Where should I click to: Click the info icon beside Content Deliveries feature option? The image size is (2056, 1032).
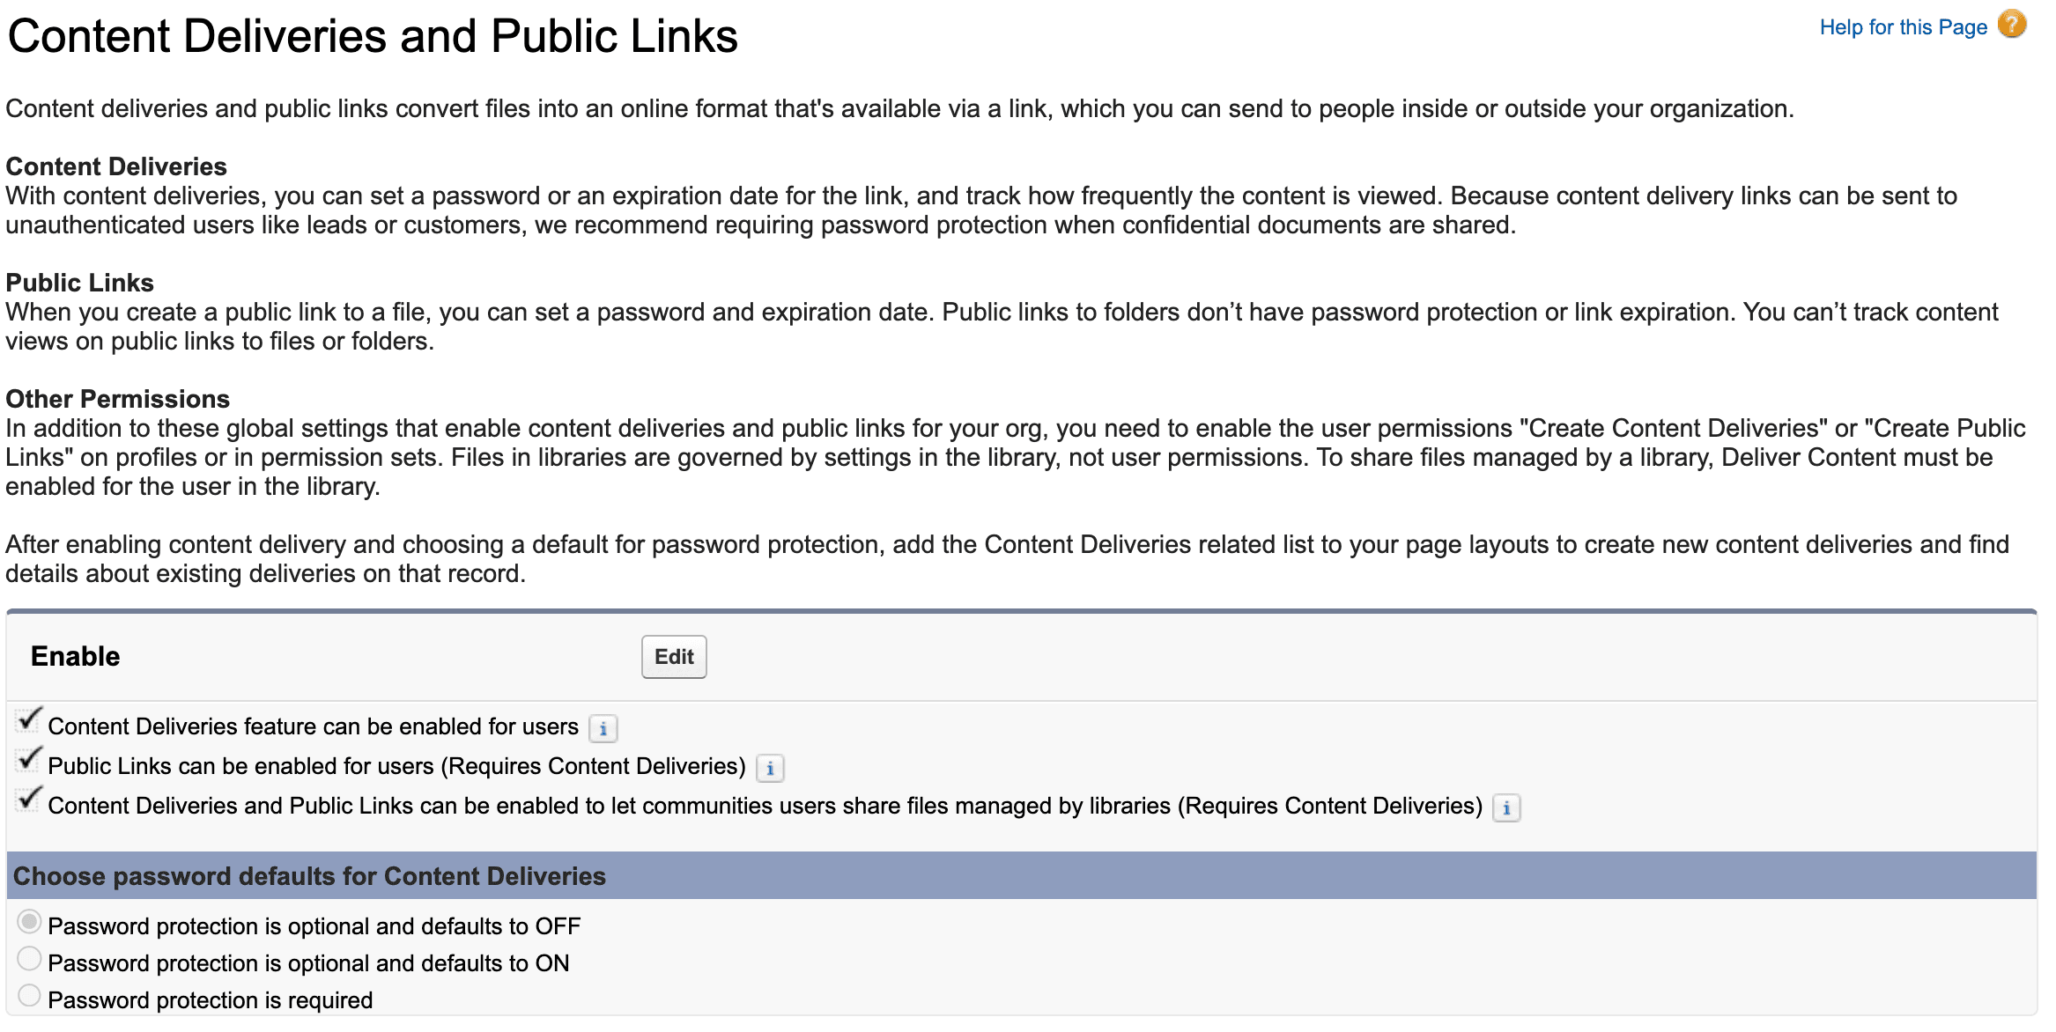(603, 729)
